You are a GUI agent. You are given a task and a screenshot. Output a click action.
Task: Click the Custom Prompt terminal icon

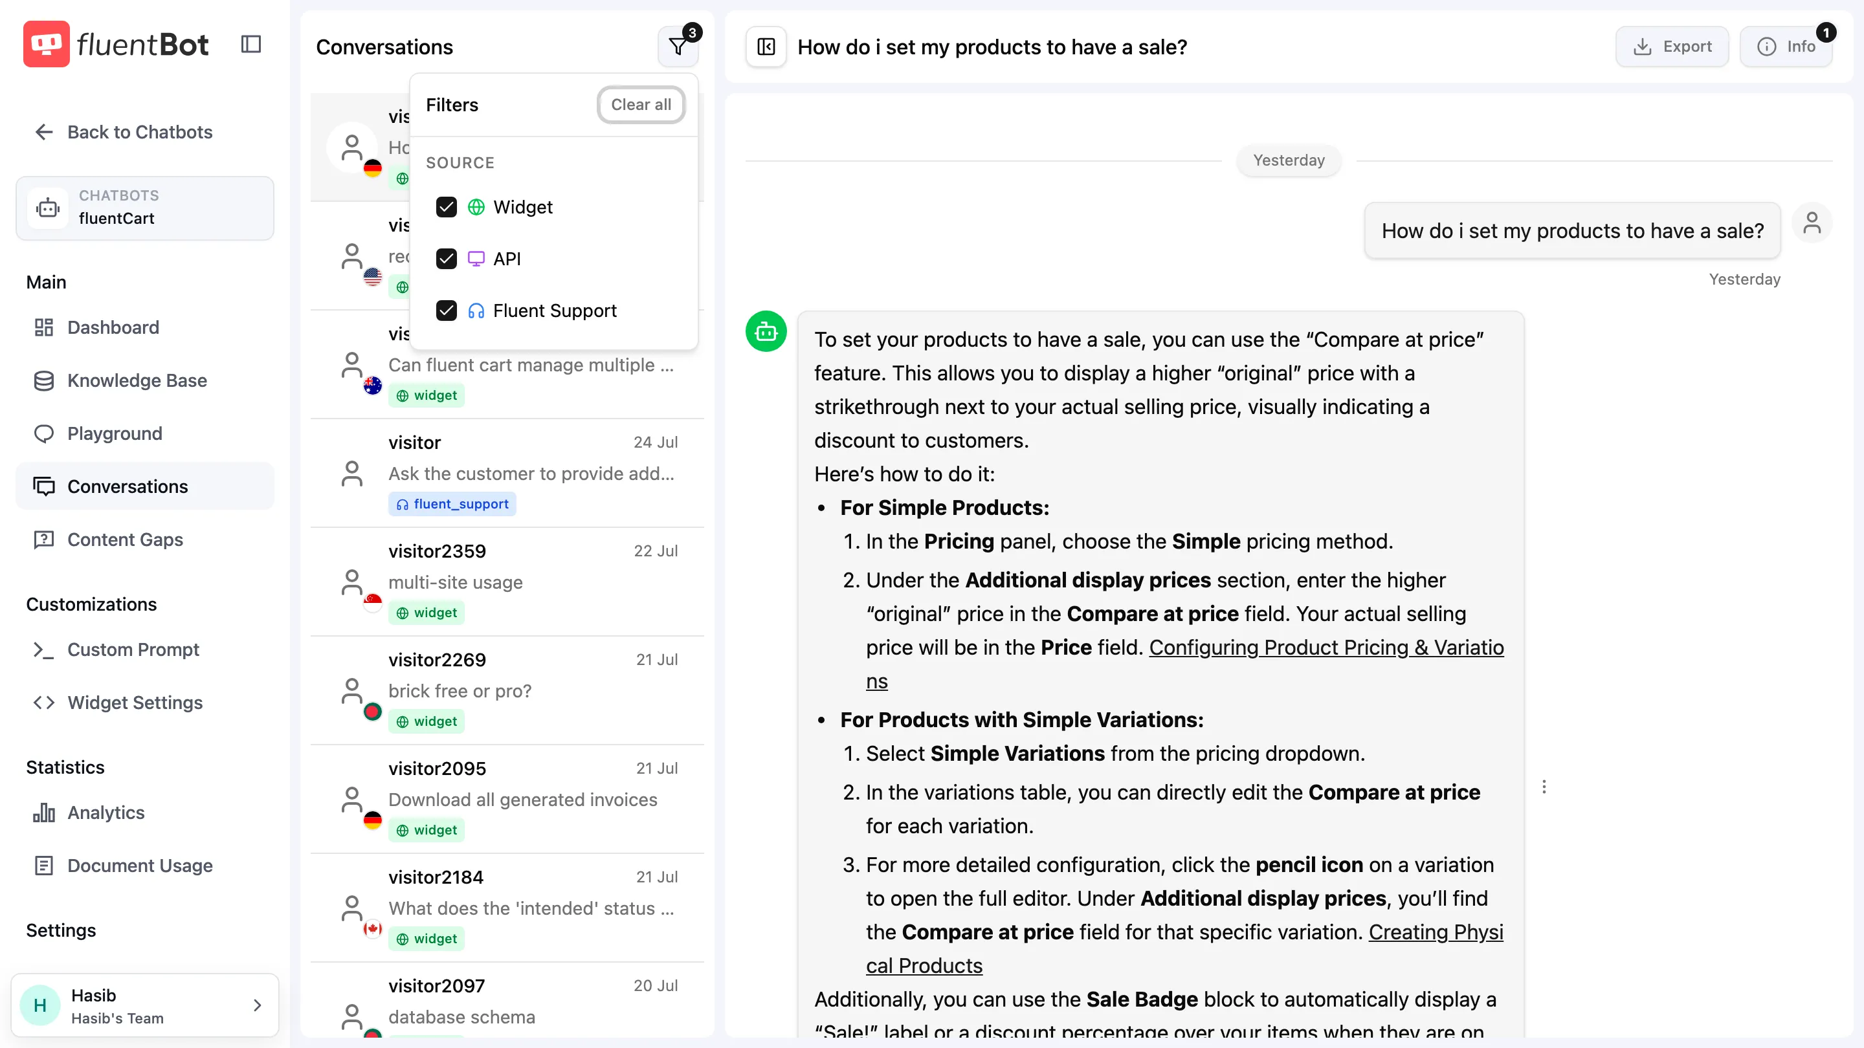[x=44, y=650]
